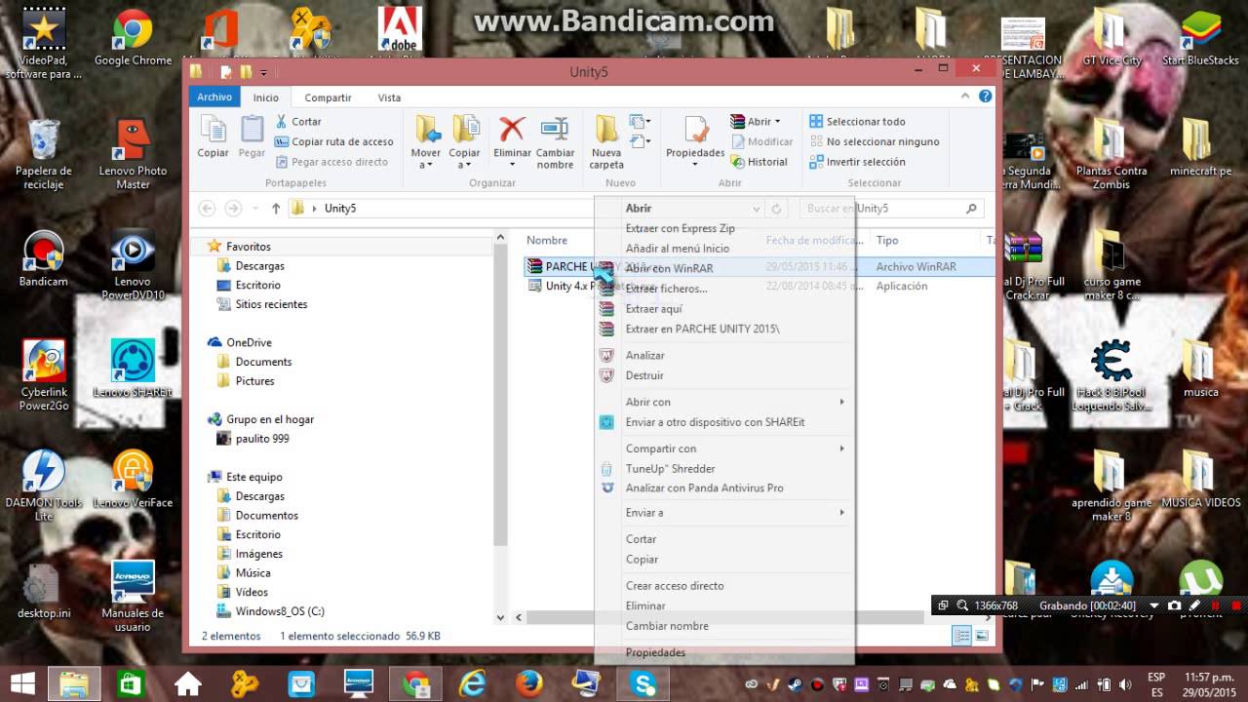The width and height of the screenshot is (1248, 702).
Task: Click the Tipo column header
Action: click(887, 240)
